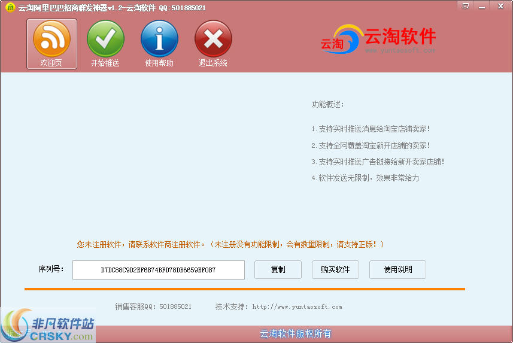Click 云淘软件版权所有 footer text
513x343 pixels.
tap(296, 334)
